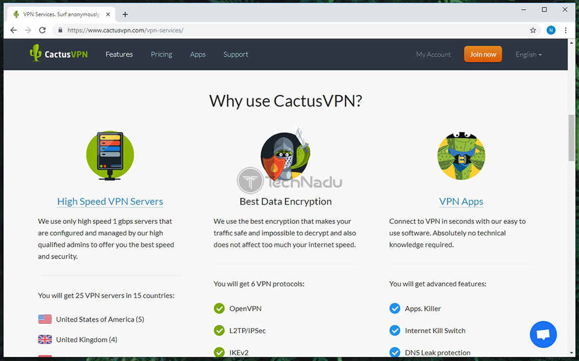The height and width of the screenshot is (361, 579).
Task: Open the Apps menu item
Action: pos(197,54)
